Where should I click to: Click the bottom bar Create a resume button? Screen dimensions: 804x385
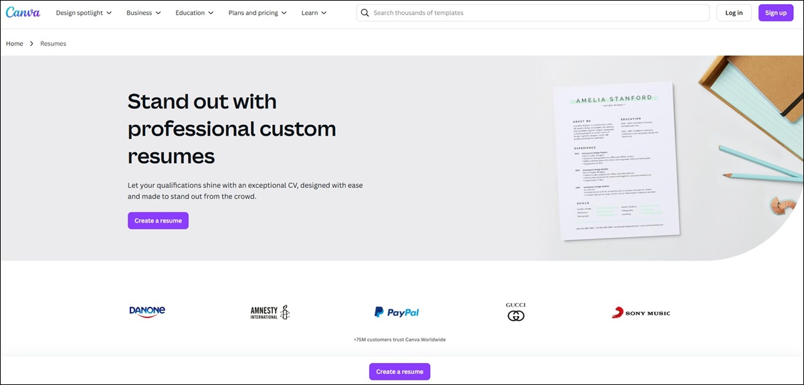(399, 372)
